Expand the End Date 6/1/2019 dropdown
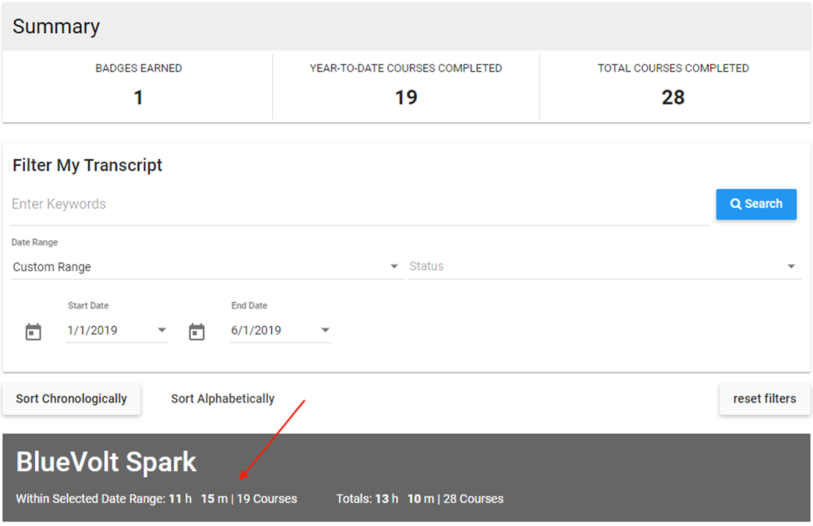Image resolution: width=813 pixels, height=526 pixels. pos(280,330)
